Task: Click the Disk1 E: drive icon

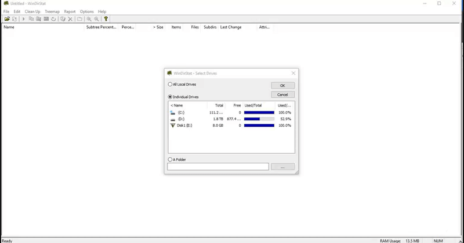Action: tap(173, 126)
